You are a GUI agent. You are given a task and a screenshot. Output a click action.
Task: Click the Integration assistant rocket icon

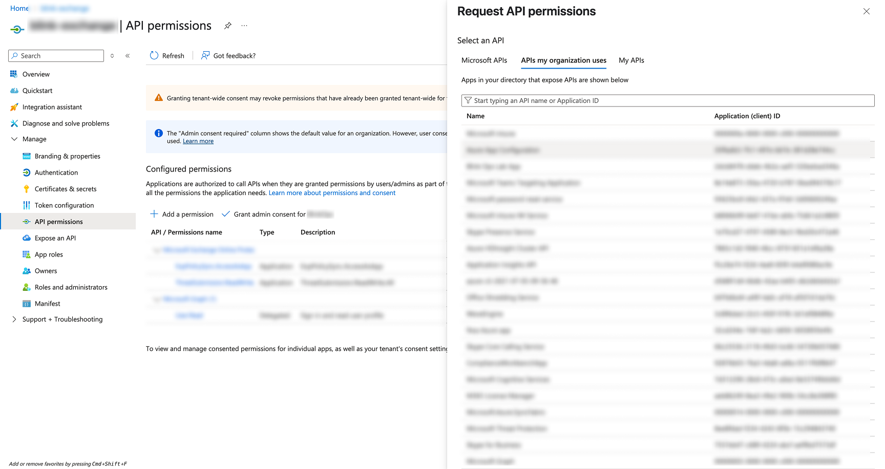click(x=14, y=107)
